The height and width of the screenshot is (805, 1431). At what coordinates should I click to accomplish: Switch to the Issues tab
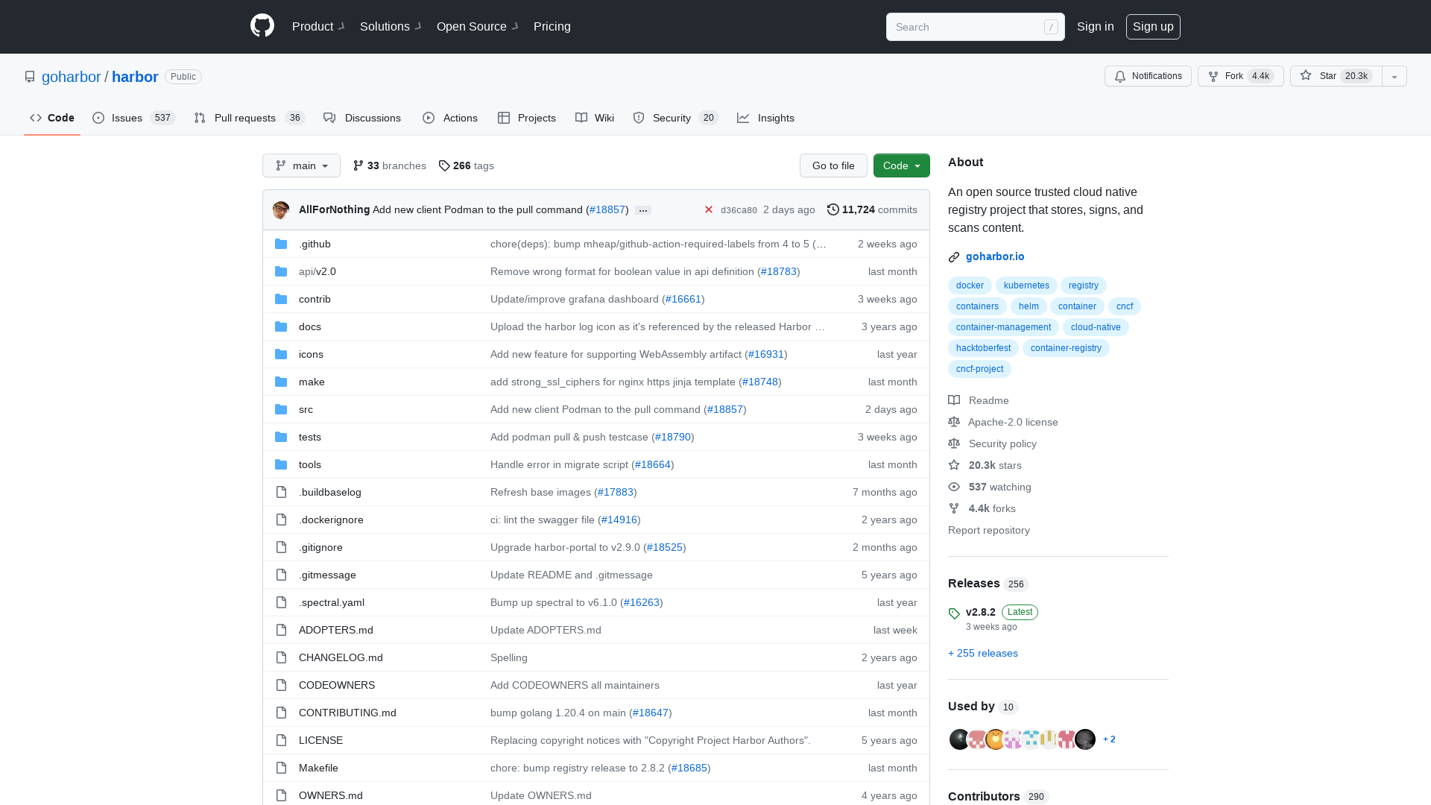(x=134, y=118)
